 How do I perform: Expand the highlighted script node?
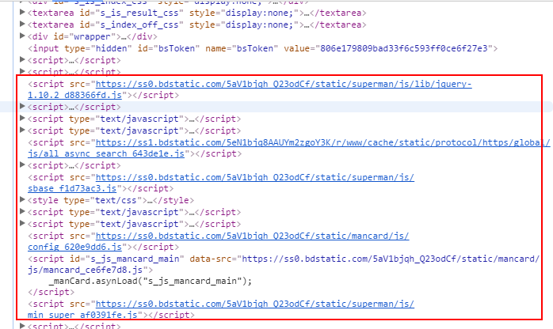[22, 106]
